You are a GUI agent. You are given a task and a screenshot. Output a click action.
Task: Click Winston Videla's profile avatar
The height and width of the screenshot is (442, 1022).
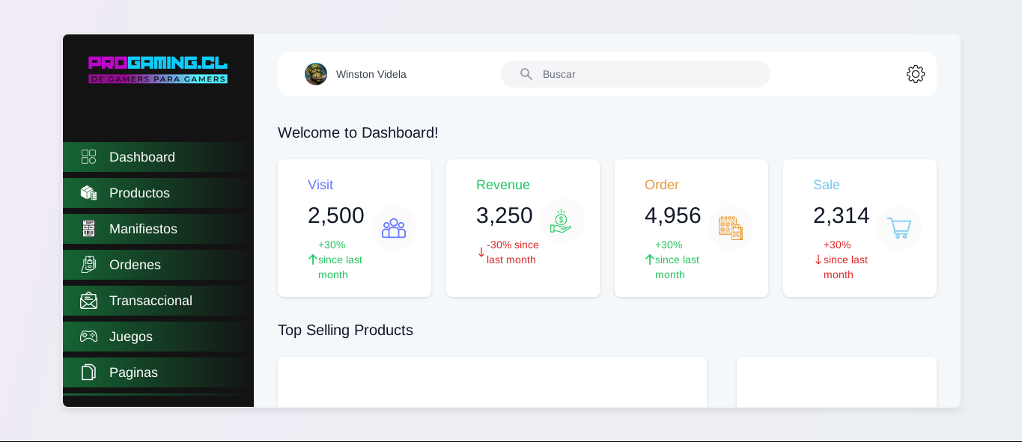(316, 74)
